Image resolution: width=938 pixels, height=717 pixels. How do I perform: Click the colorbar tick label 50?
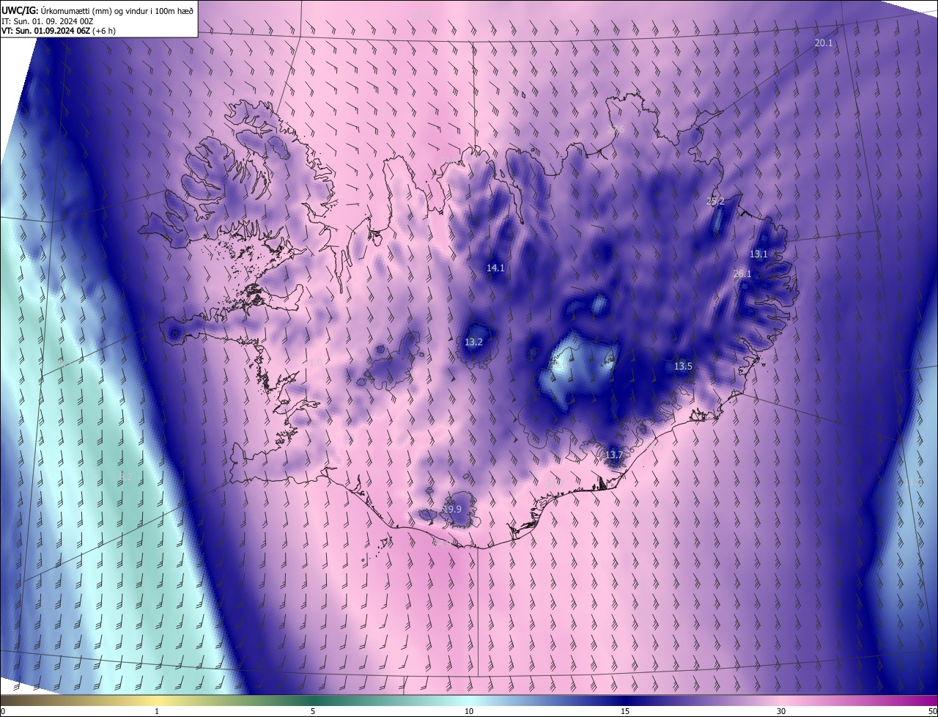pos(932,712)
